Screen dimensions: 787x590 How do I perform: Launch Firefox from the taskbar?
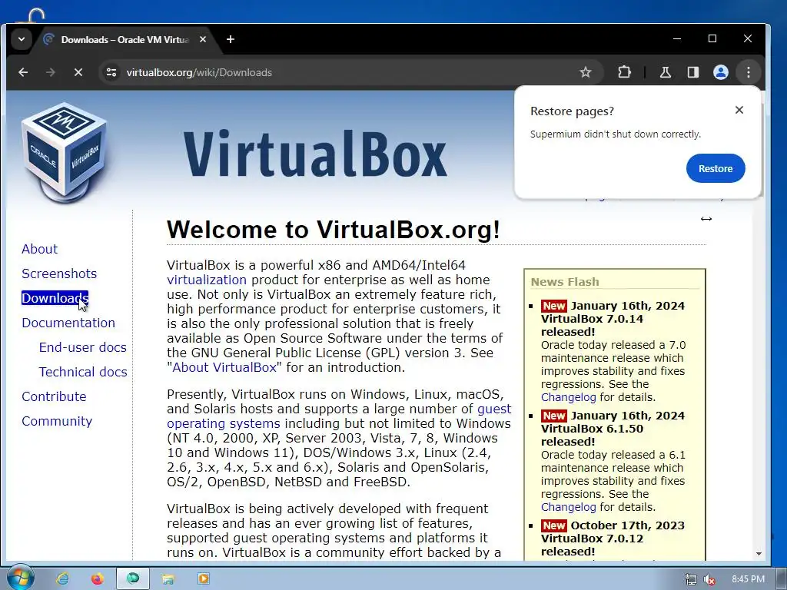98,579
